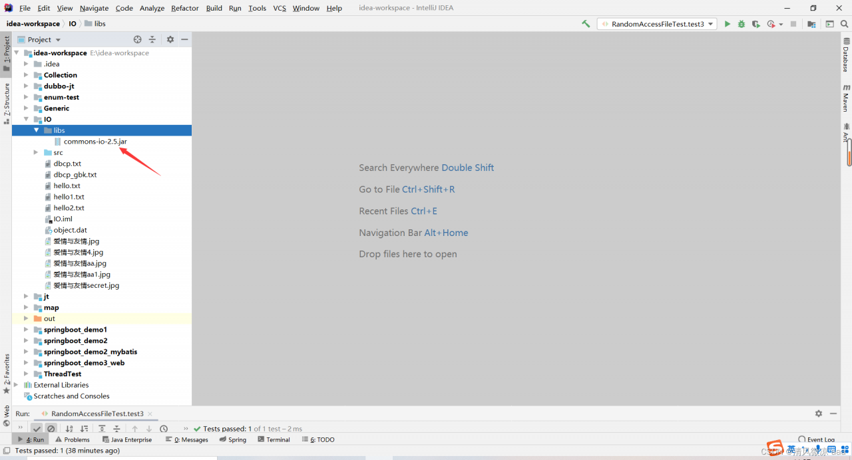Close the RandomAccessFileTest.test3 run tab
Screen dimensions: 852x460
150,413
